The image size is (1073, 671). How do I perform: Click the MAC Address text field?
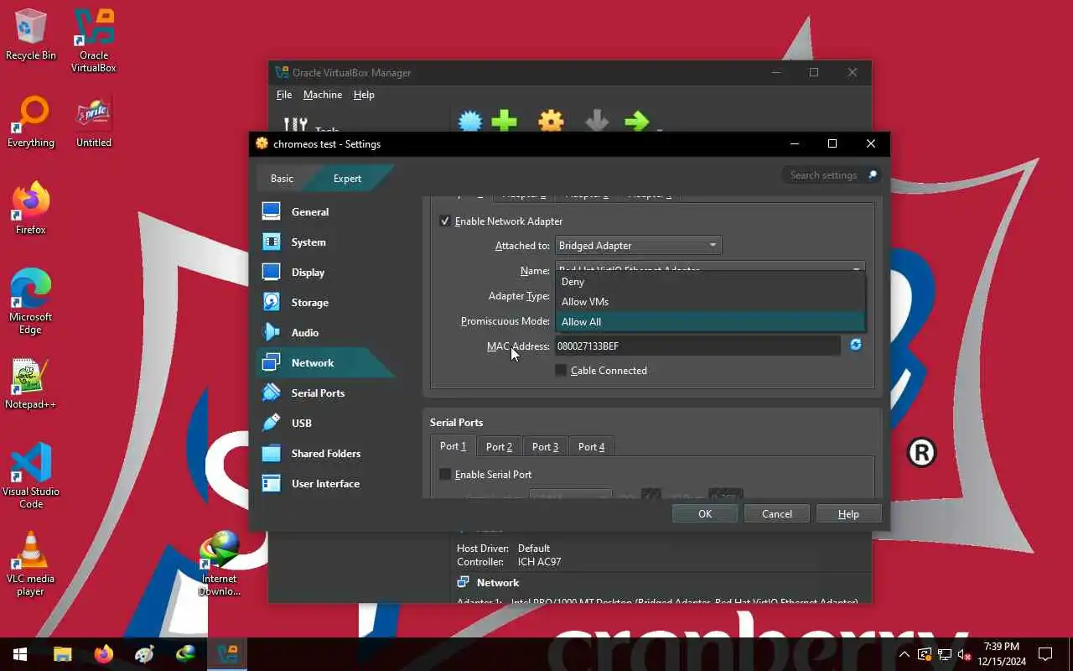[x=697, y=346]
